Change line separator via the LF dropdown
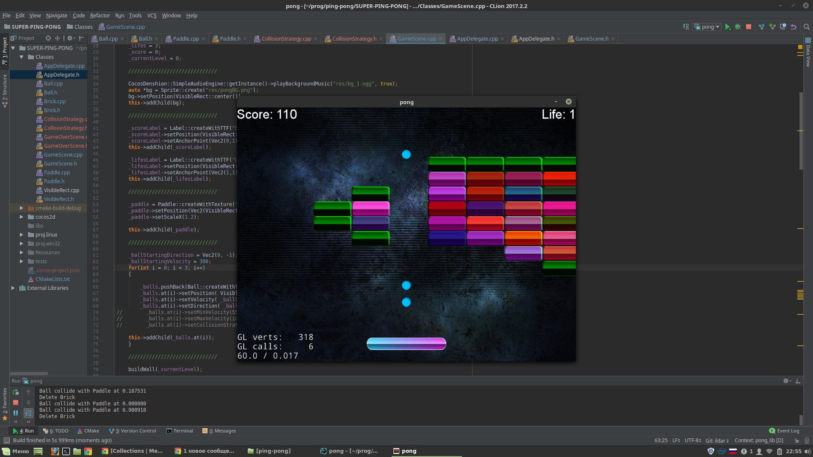This screenshot has height=457, width=813. tap(676, 440)
